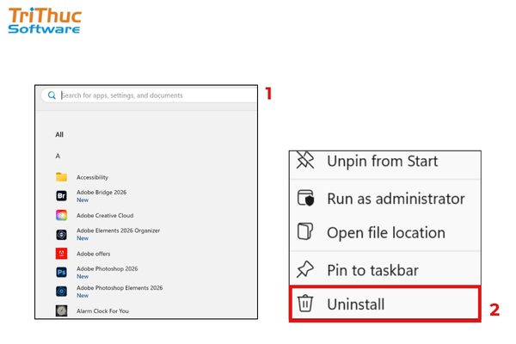The width and height of the screenshot is (516, 344).
Task: Select Adobe Creative Cloud text label
Action: pos(105,215)
